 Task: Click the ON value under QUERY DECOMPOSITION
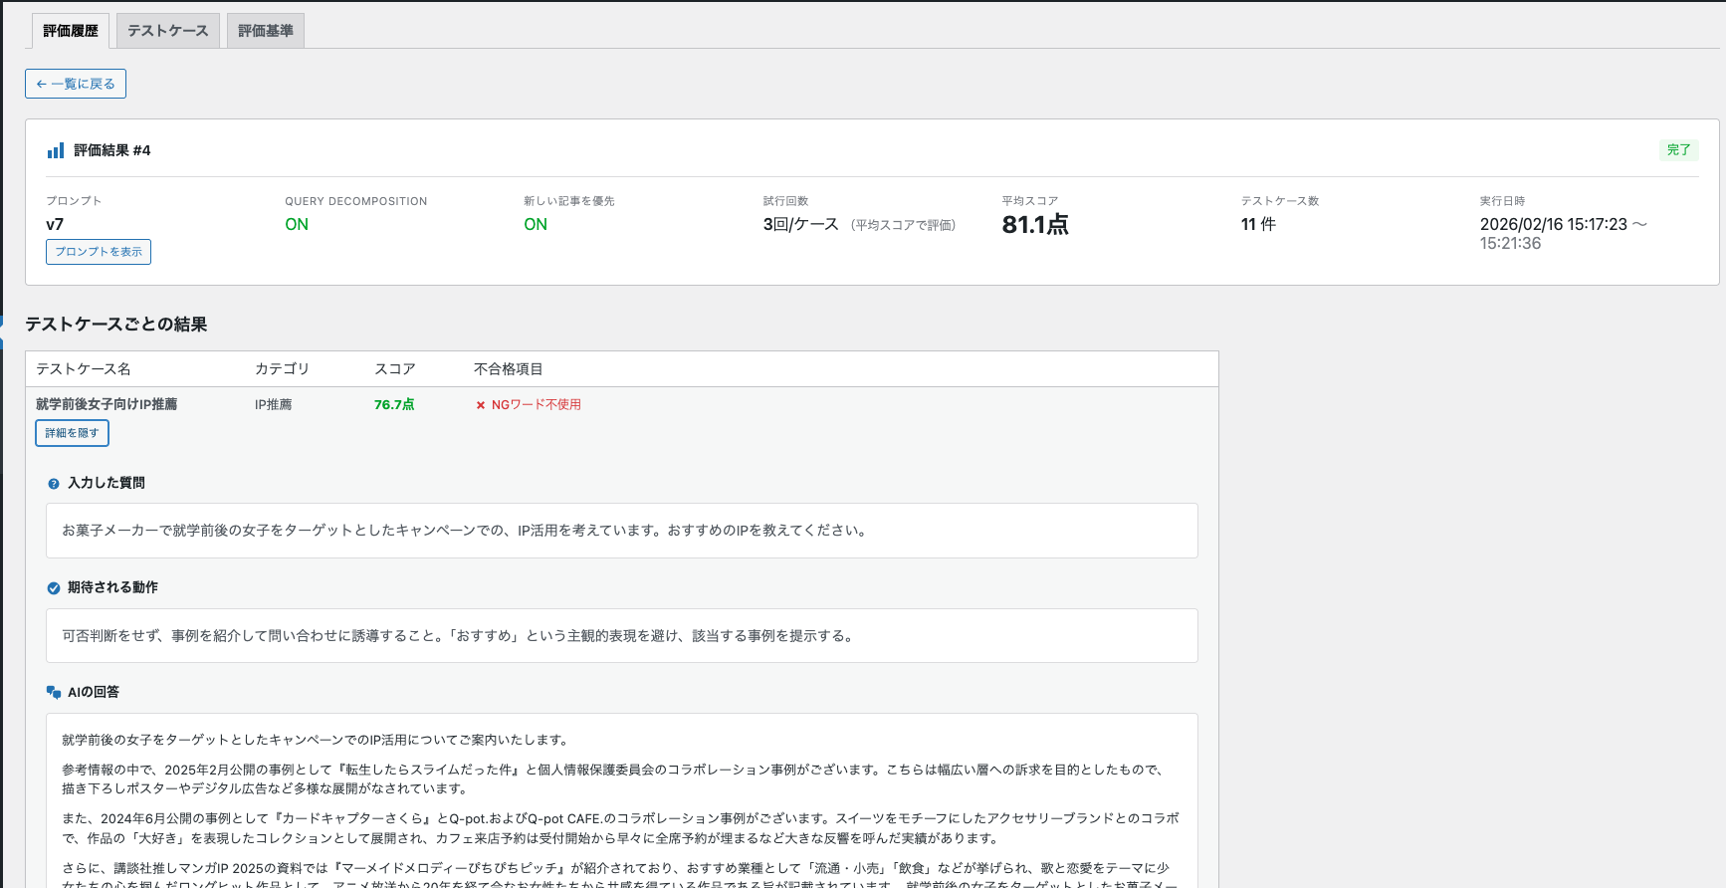tap(297, 225)
